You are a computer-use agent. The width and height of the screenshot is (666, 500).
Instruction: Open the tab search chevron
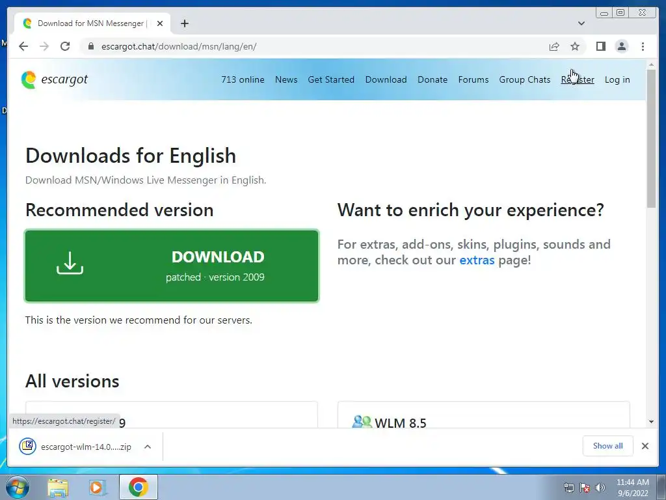click(x=581, y=23)
